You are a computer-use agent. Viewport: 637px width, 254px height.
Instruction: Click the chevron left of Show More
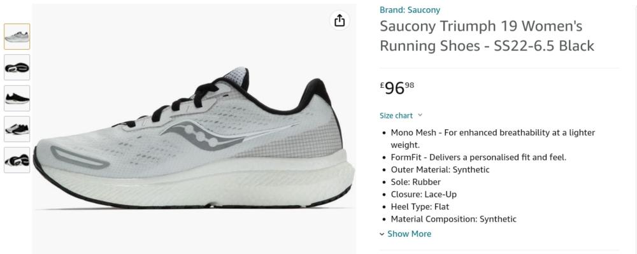click(x=382, y=234)
